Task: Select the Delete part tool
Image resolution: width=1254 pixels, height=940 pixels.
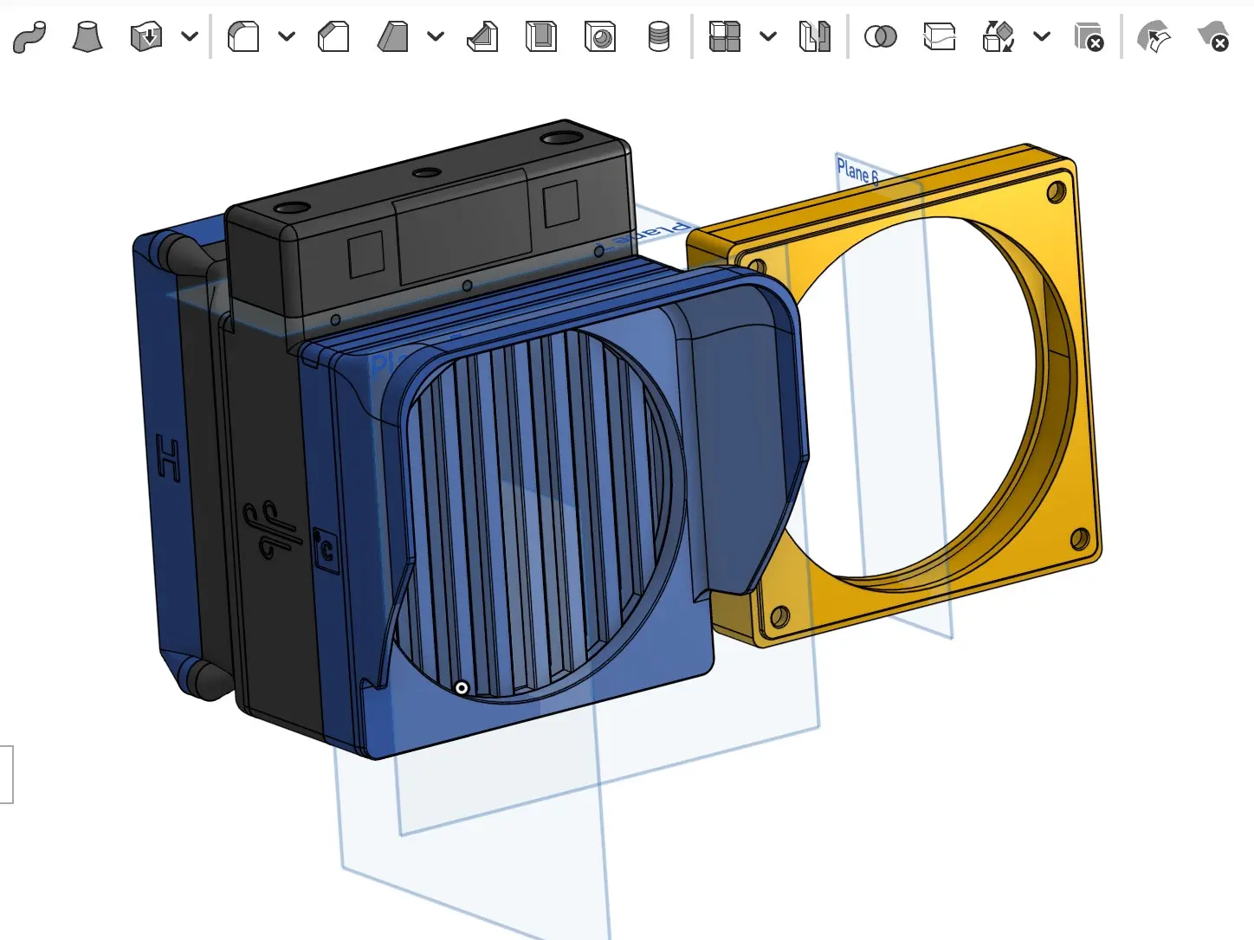Action: coord(1089,36)
